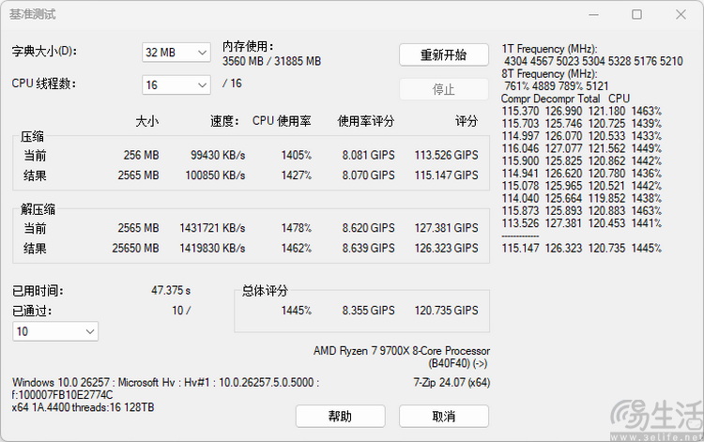Screen dimensions: 704x442
Task: Click the AMD Ryzen 7 9700X processor text
Action: click(402, 351)
